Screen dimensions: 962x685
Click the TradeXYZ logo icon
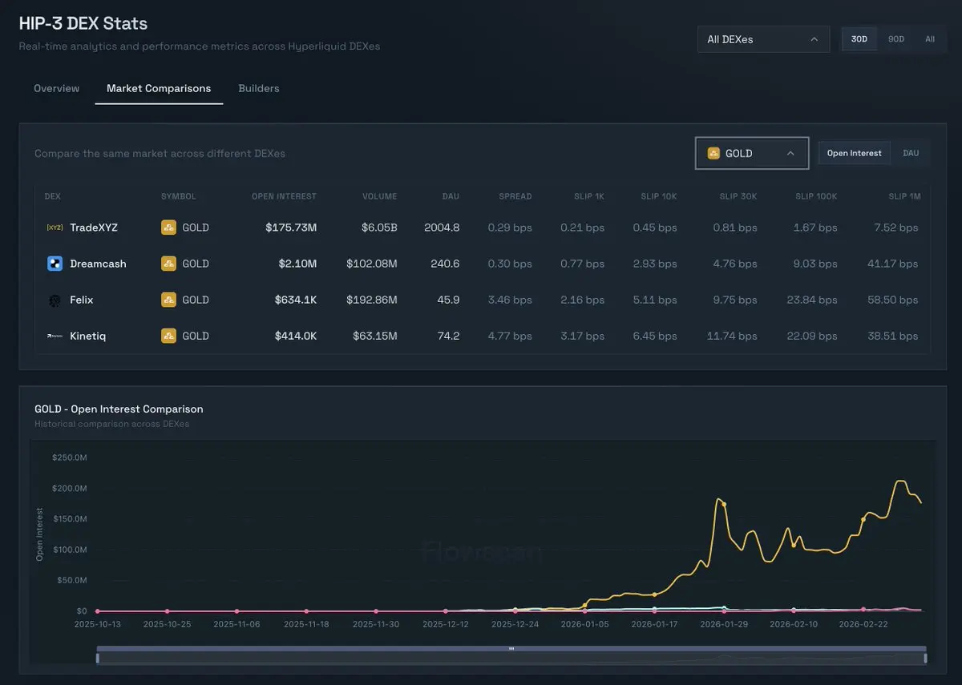pyautogui.click(x=55, y=228)
